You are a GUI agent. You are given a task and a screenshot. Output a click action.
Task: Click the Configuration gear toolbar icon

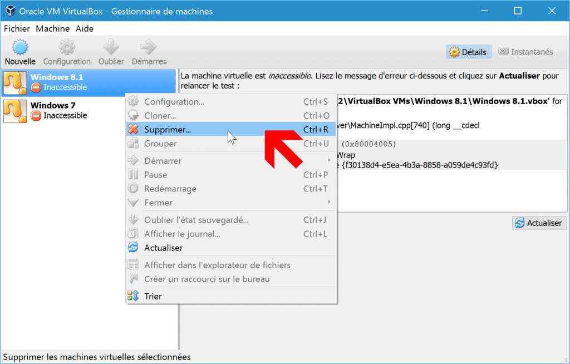(67, 47)
